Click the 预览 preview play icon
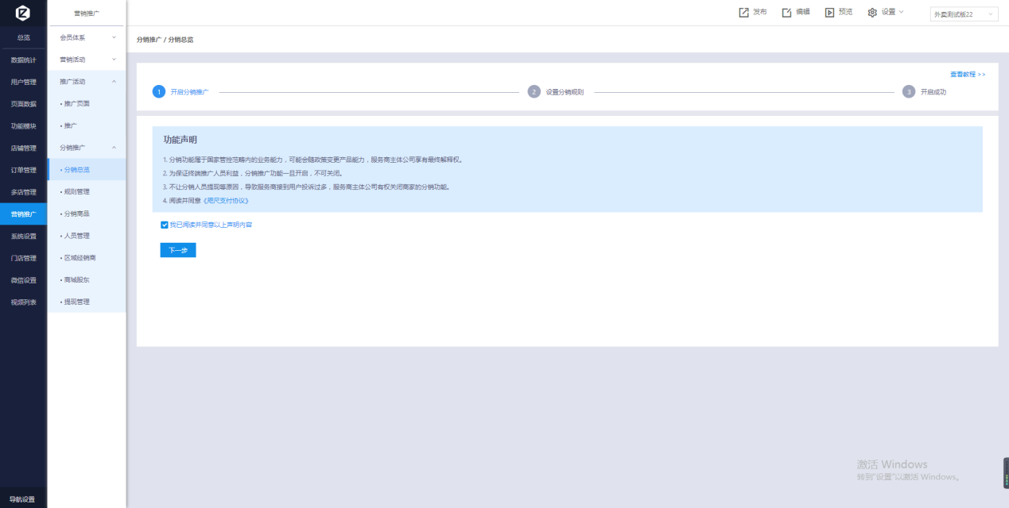 (x=829, y=13)
